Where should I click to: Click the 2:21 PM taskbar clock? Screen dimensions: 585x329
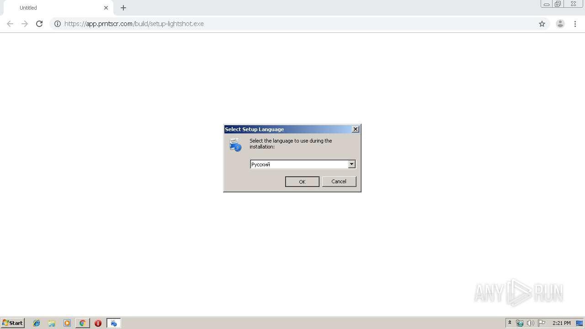(561, 323)
